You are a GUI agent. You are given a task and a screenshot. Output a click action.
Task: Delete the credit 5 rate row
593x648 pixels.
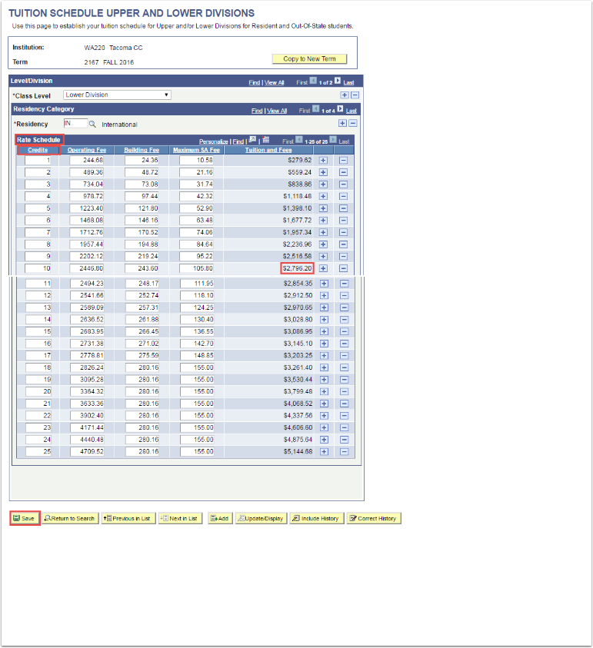coord(343,208)
